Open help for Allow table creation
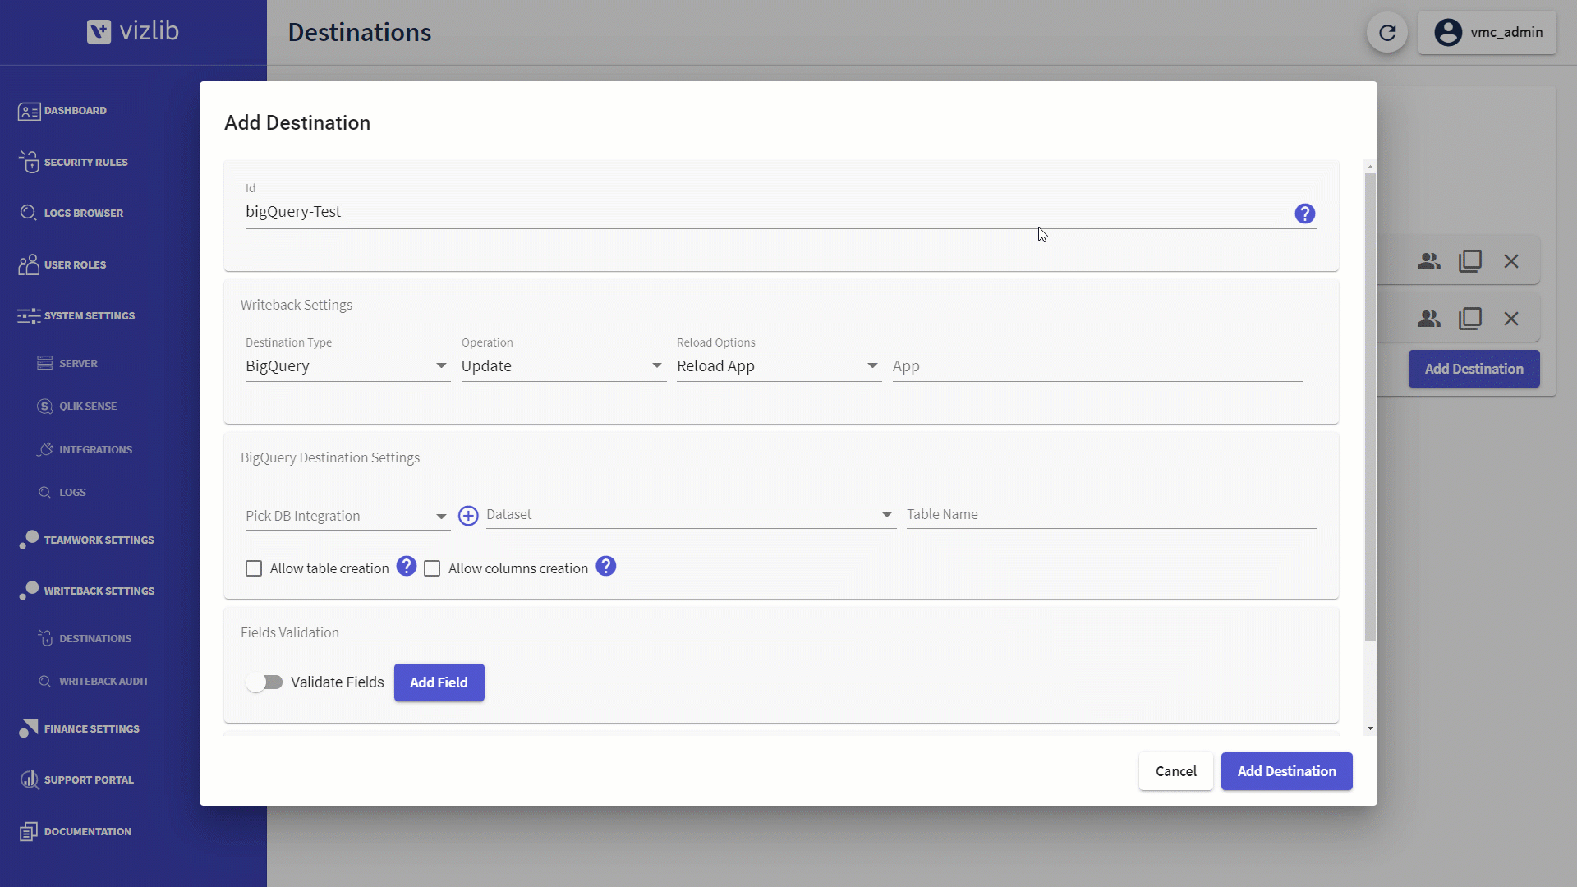 (x=407, y=567)
